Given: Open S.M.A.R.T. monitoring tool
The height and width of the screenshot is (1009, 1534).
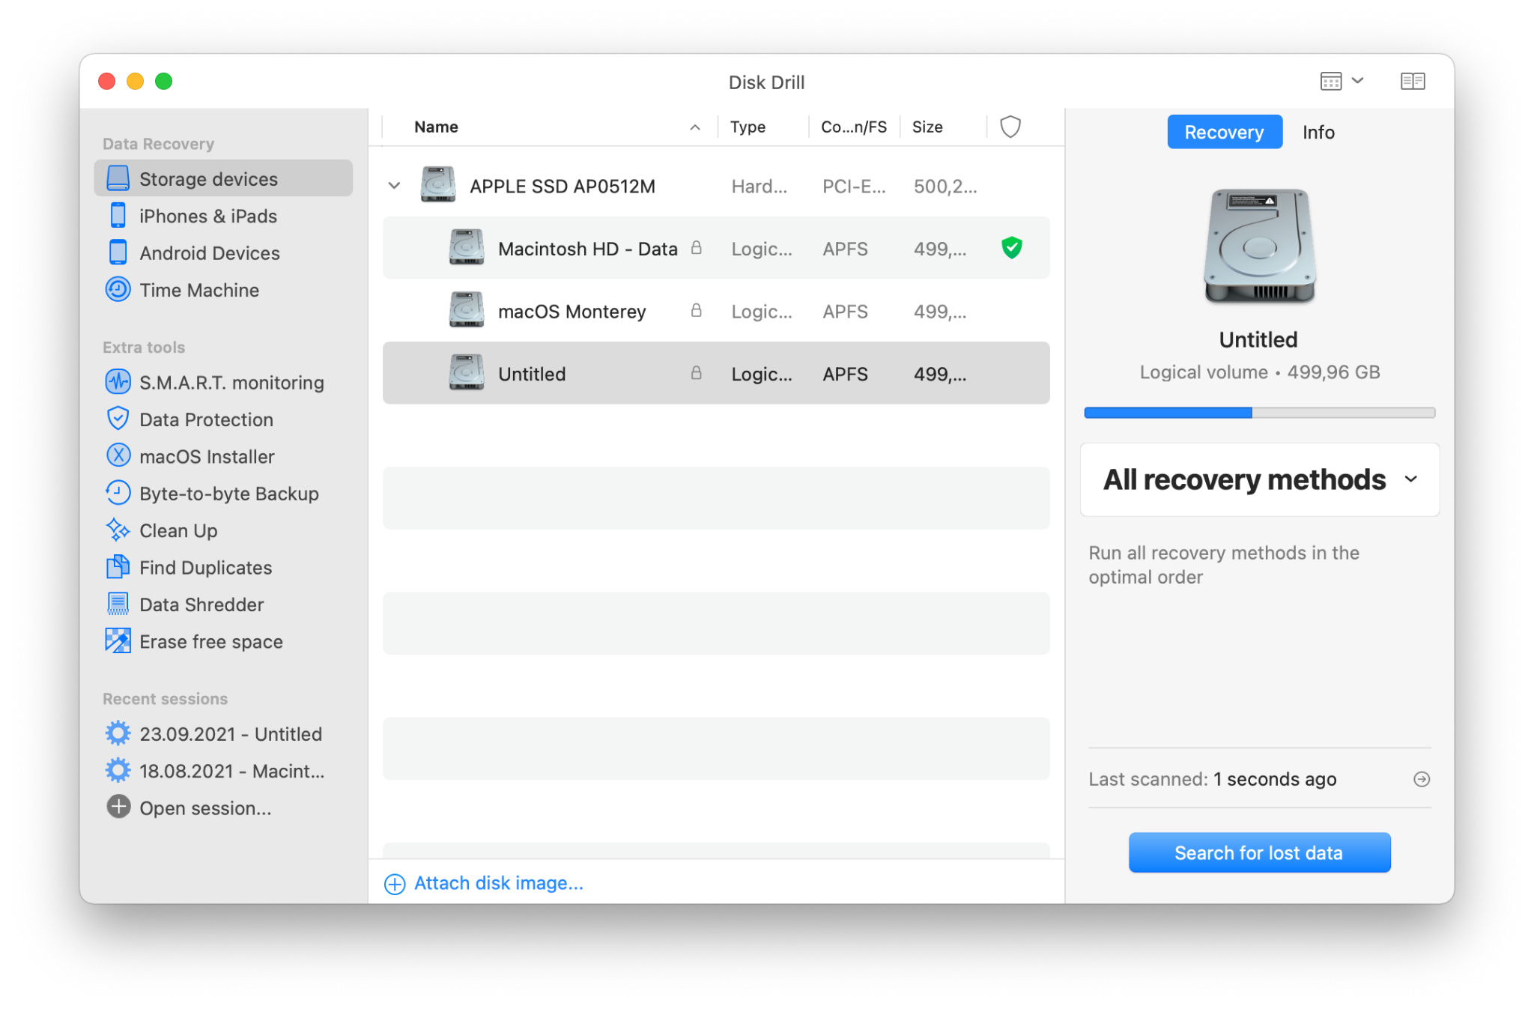Looking at the screenshot, I should [x=231, y=382].
